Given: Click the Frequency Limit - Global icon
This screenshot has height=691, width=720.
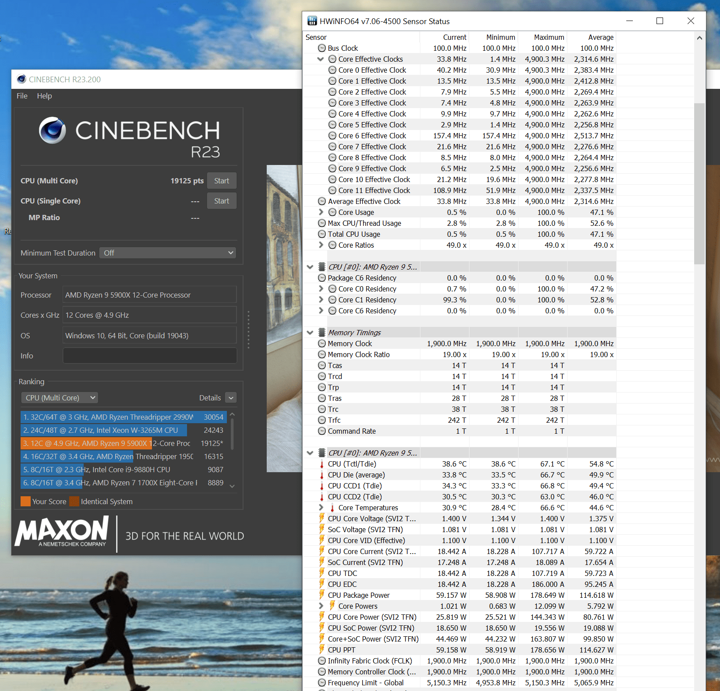Looking at the screenshot, I should (322, 683).
